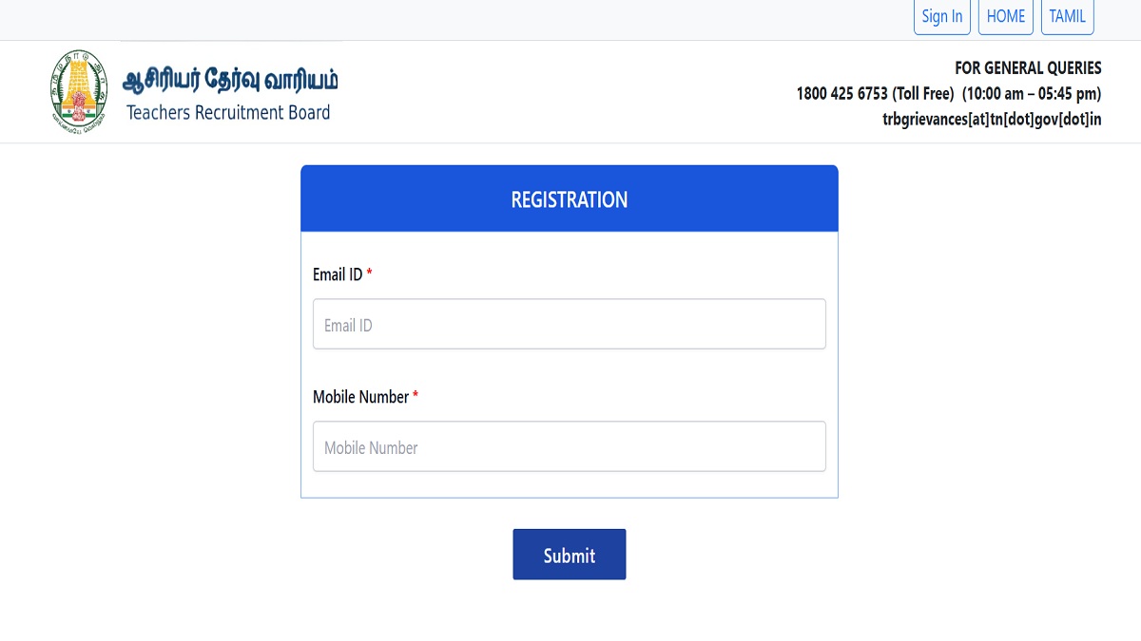The image size is (1141, 641).
Task: Click the Tamil-script board title text
Action: coord(230,80)
